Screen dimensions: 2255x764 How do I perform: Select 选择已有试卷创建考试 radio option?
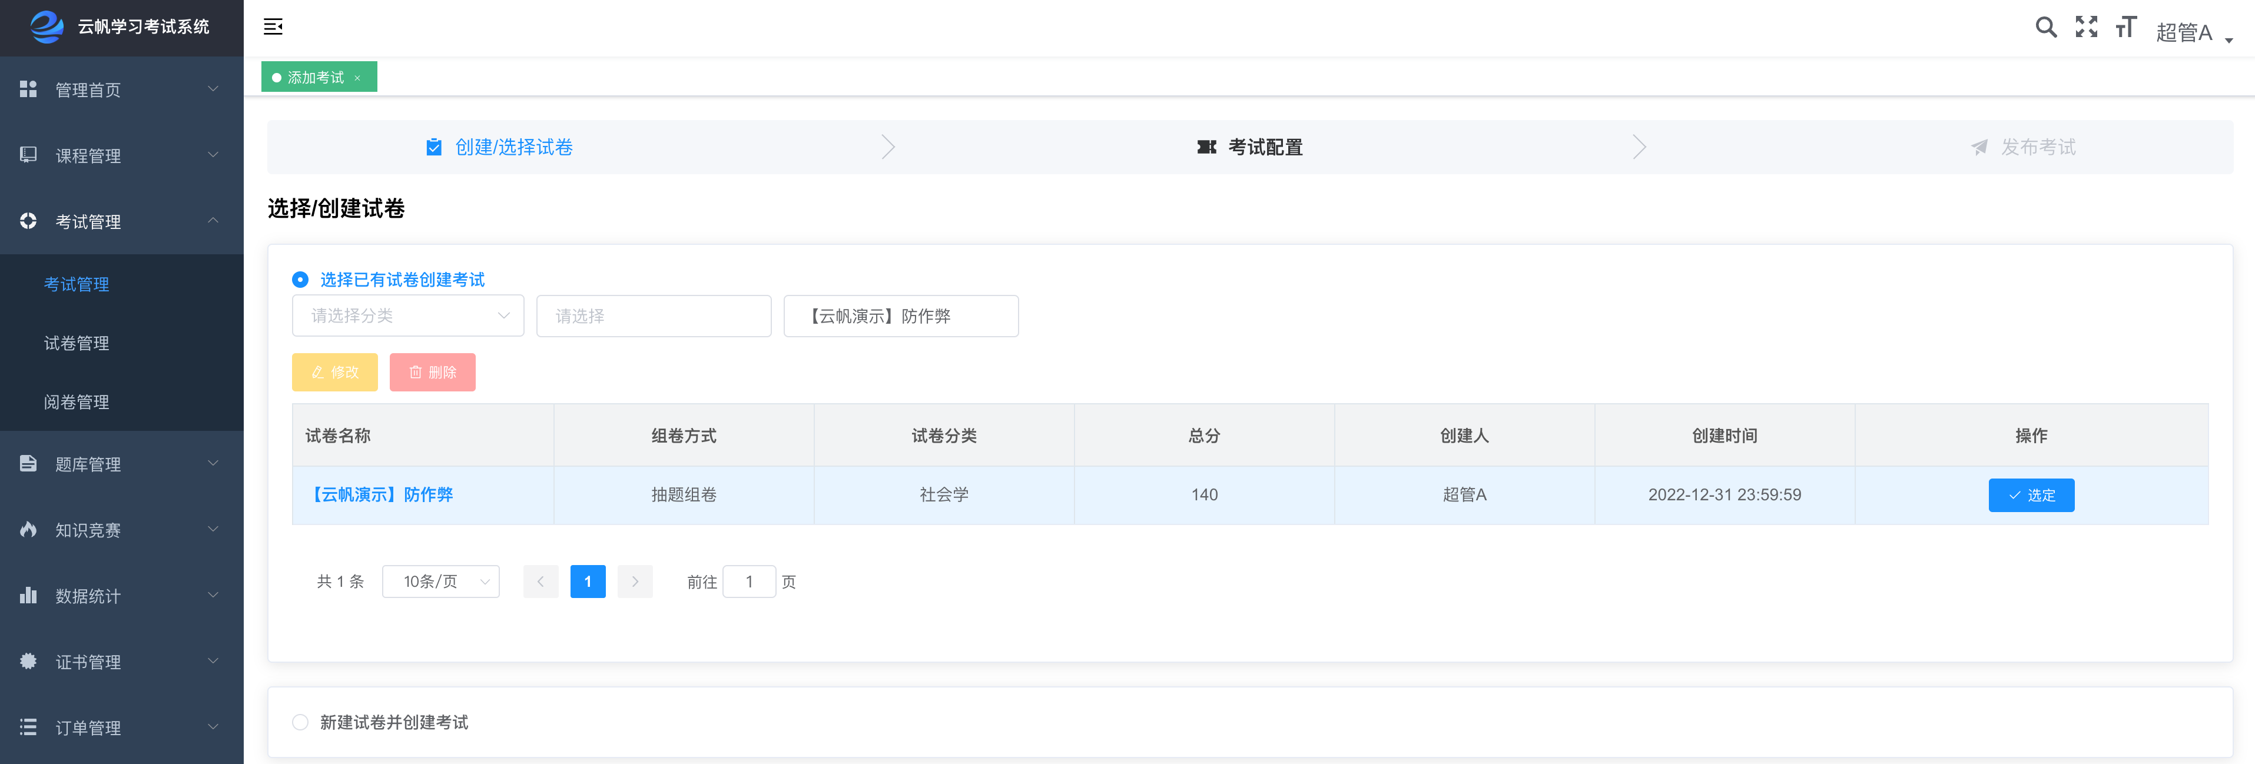300,279
